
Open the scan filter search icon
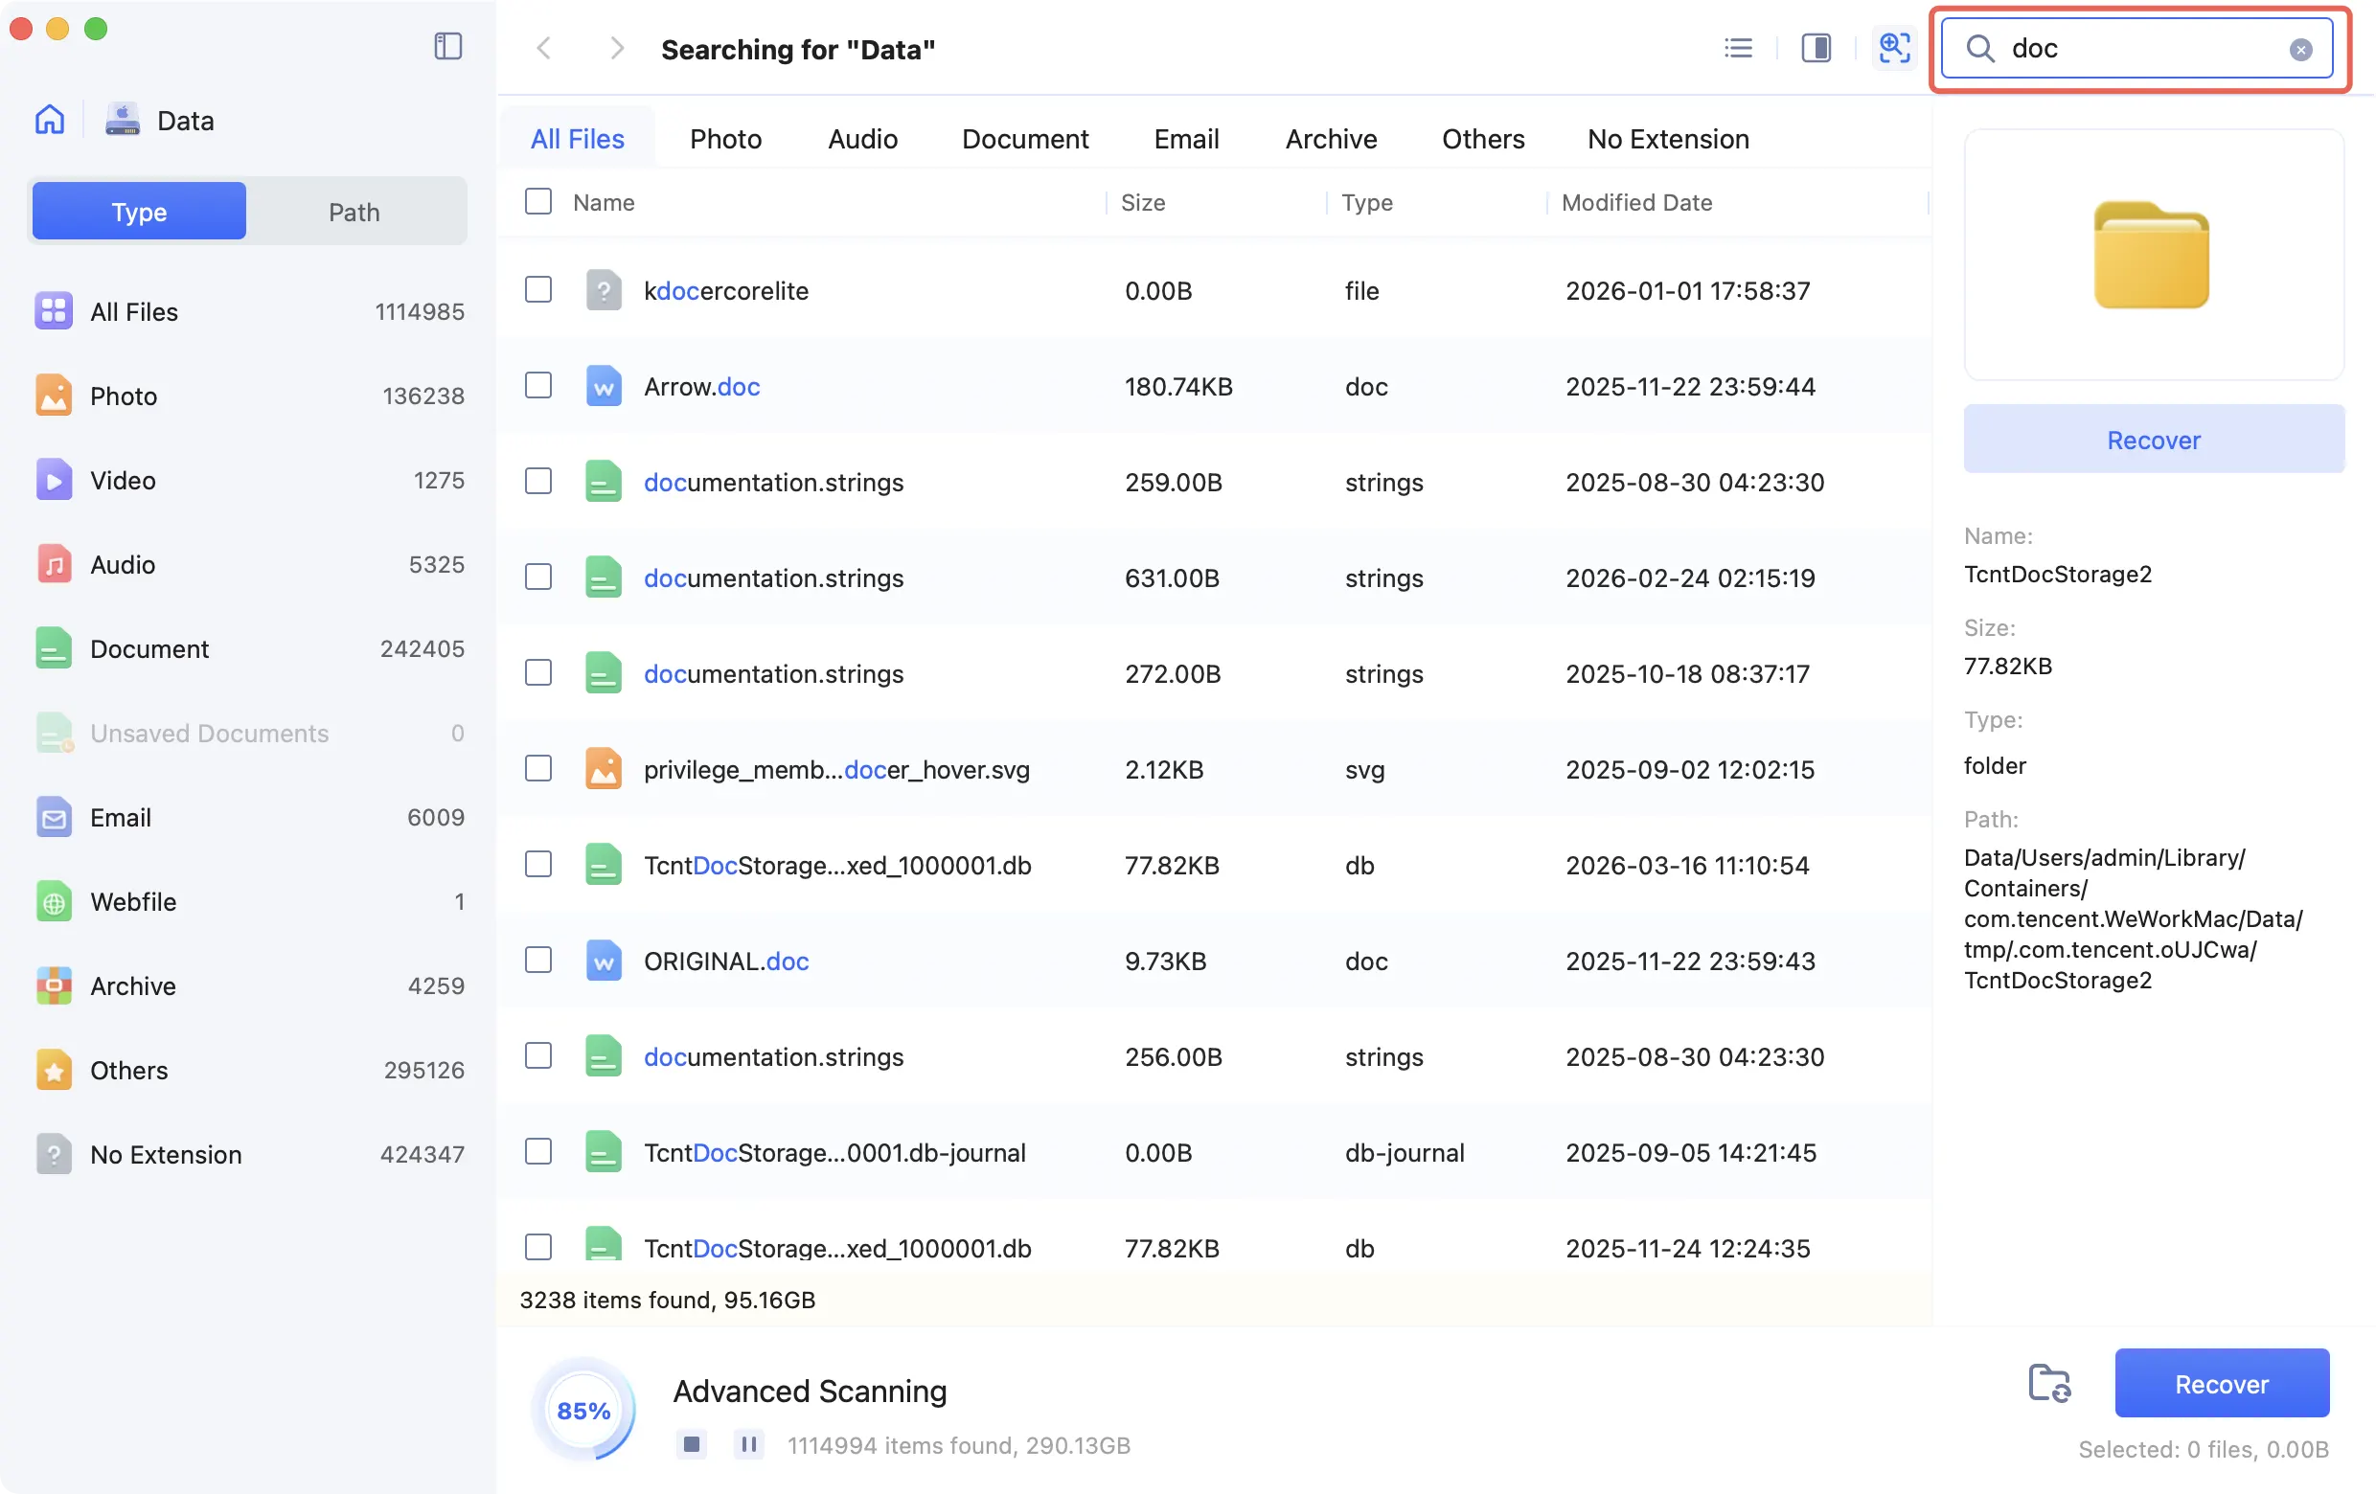pos(1893,47)
